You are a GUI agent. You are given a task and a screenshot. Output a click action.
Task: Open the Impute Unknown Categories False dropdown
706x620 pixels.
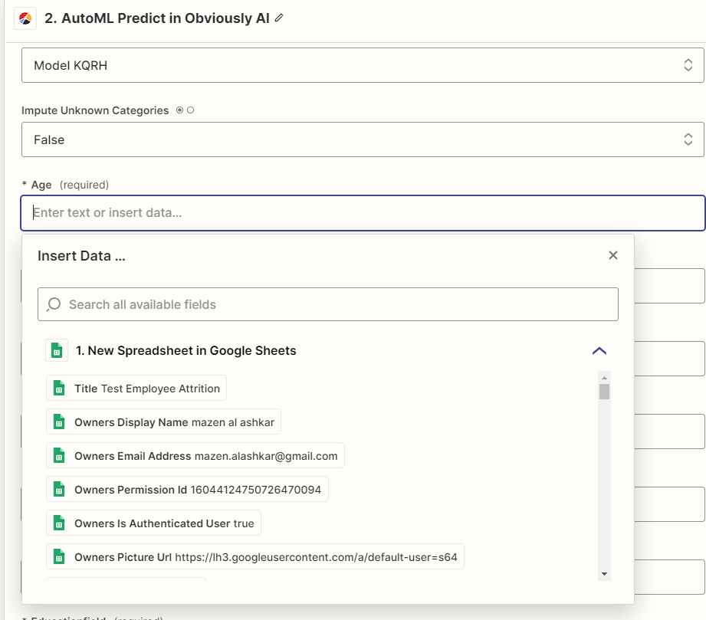pyautogui.click(x=363, y=139)
